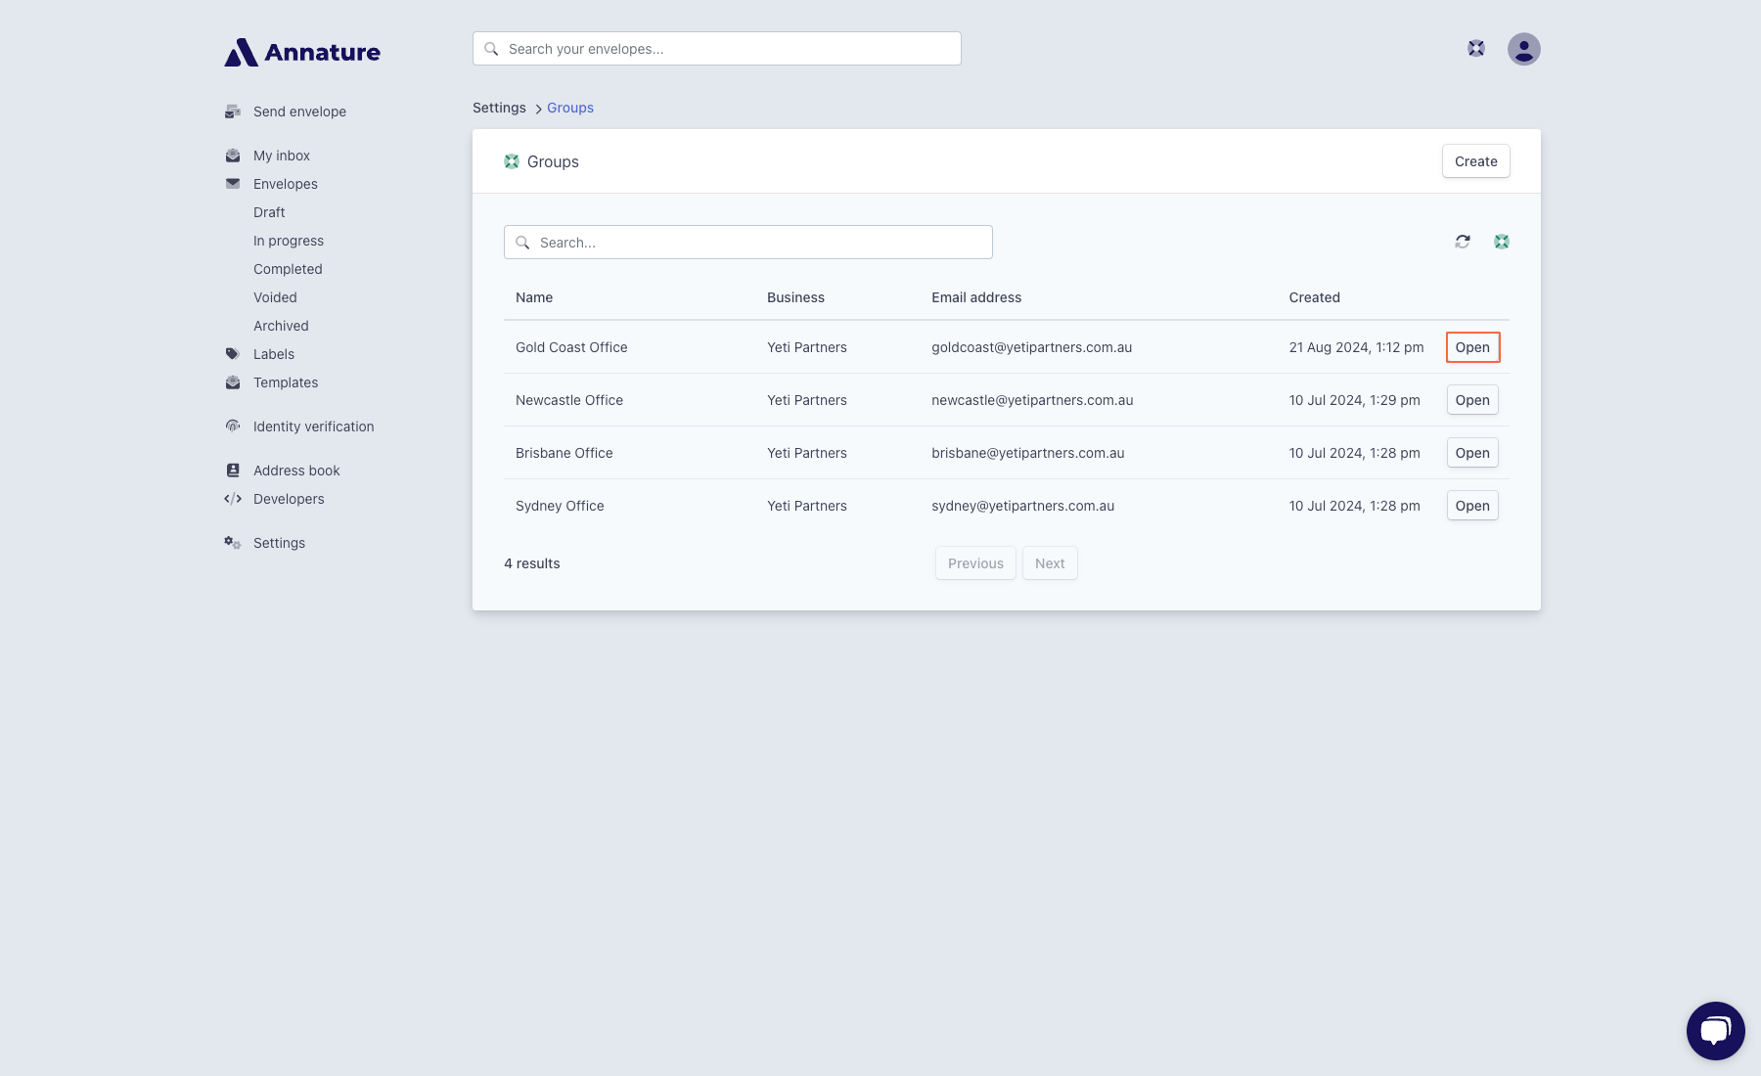This screenshot has height=1076, width=1761.
Task: Collapse the Envelopes sidebar section
Action: (285, 184)
